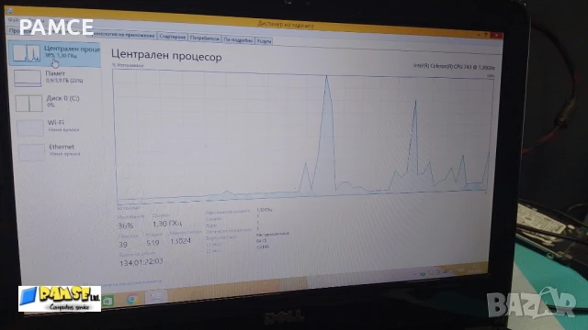The height and width of the screenshot is (330, 588).
Task: Click the threads count 519
Action: pos(153,243)
